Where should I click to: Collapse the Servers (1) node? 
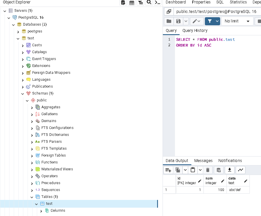(x=5, y=11)
